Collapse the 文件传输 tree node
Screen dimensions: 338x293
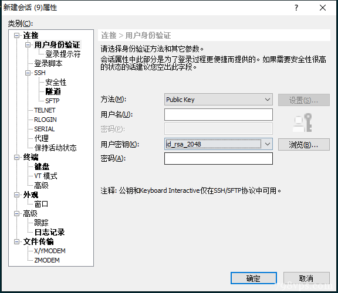coord(16,242)
